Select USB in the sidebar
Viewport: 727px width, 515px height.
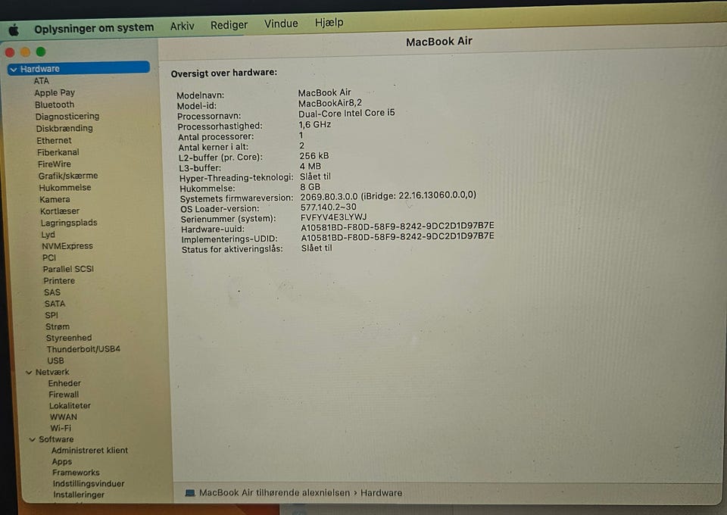(55, 360)
